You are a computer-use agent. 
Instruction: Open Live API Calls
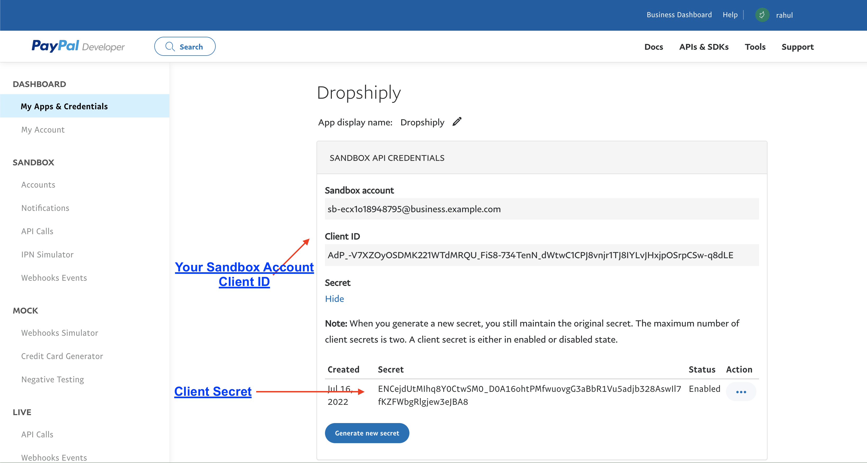(37, 434)
